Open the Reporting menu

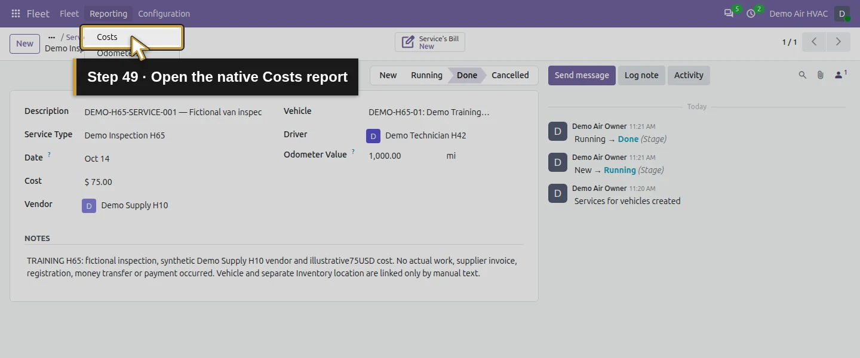(x=108, y=14)
